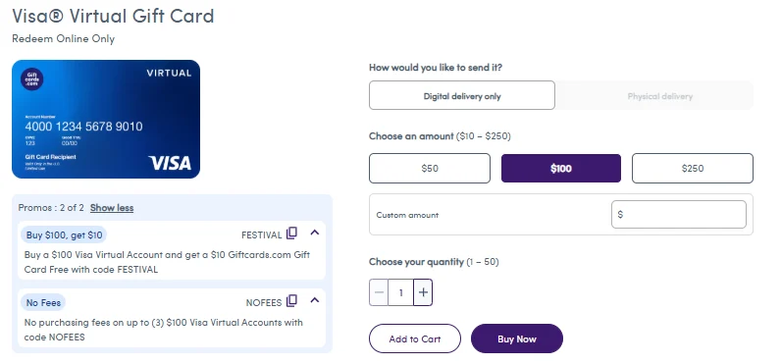Image resolution: width=781 pixels, height=364 pixels.
Task: Select Digital delivery only option
Action: tap(462, 95)
